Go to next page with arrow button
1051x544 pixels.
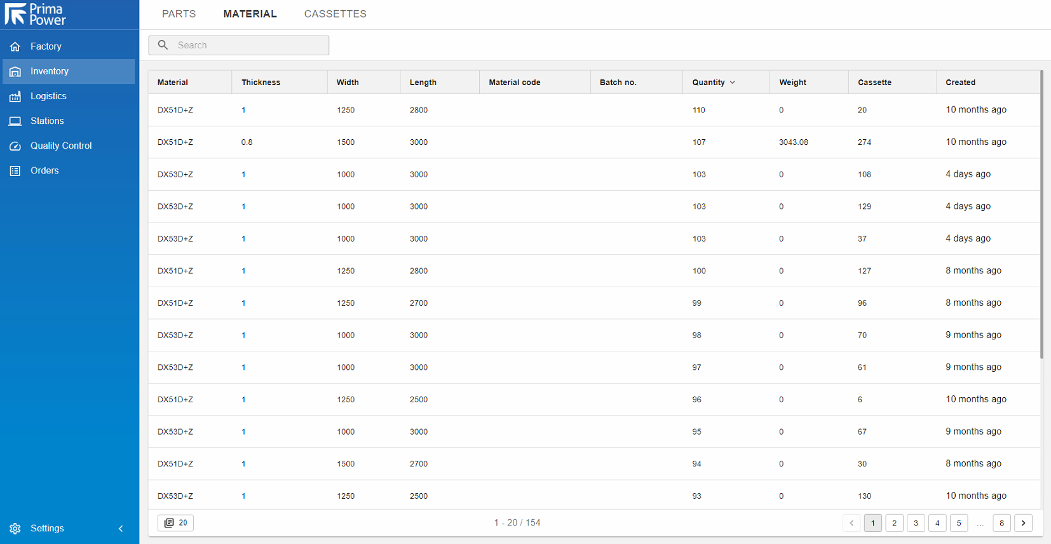(1023, 523)
